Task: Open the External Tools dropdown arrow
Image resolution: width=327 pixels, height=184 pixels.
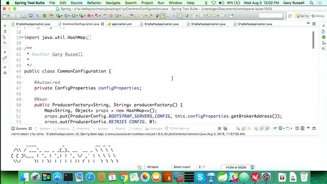Action: (x=85, y=16)
